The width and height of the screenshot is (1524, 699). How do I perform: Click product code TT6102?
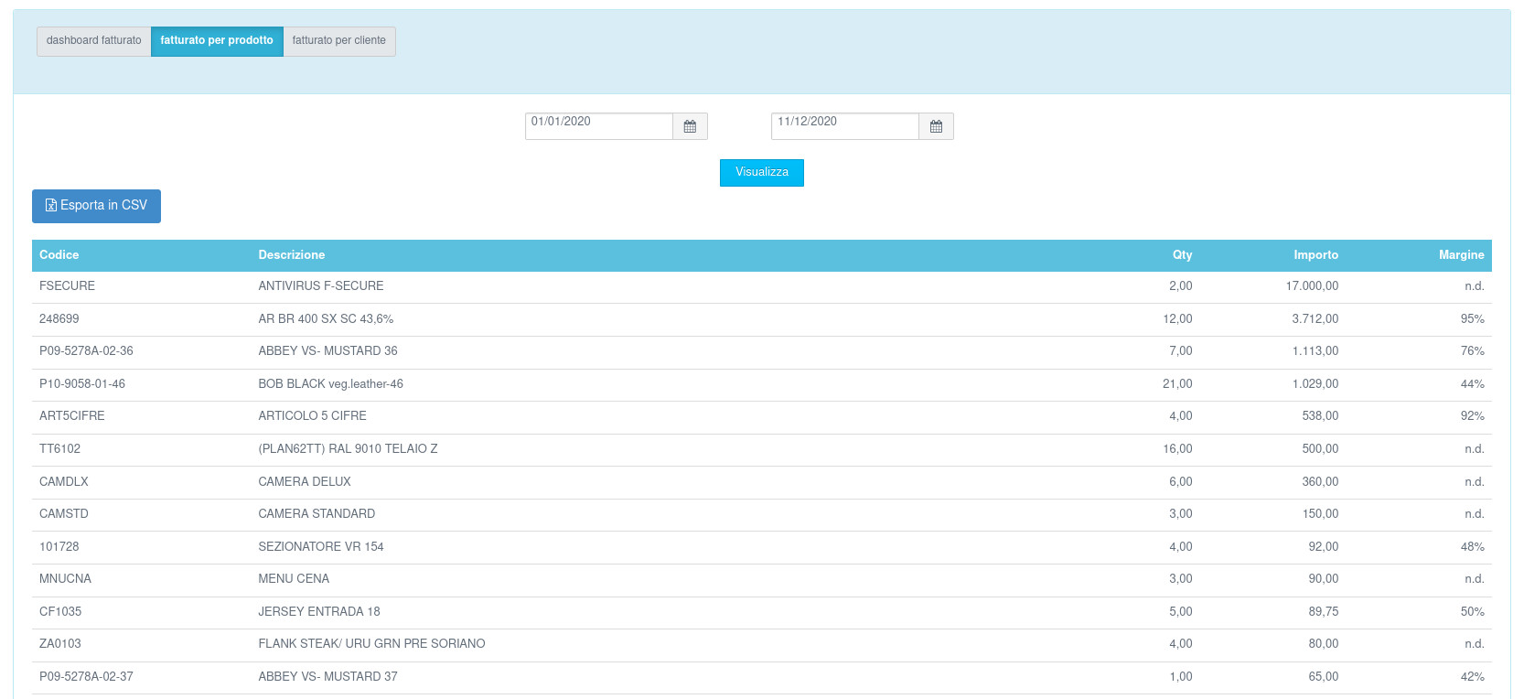pyautogui.click(x=60, y=449)
